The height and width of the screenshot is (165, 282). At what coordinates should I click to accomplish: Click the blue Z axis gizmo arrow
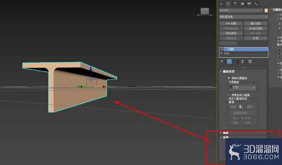[x=91, y=68]
